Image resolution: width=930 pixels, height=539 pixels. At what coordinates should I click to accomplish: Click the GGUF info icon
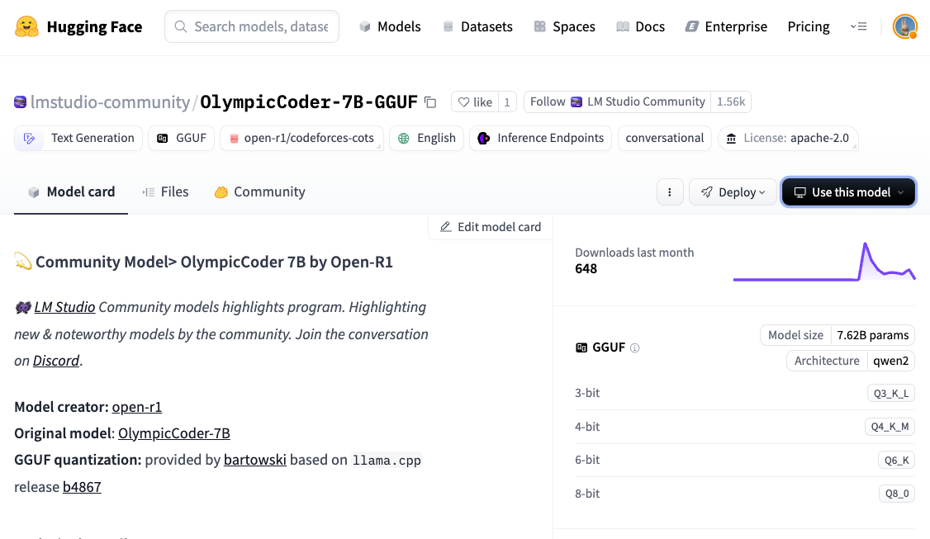(x=635, y=348)
